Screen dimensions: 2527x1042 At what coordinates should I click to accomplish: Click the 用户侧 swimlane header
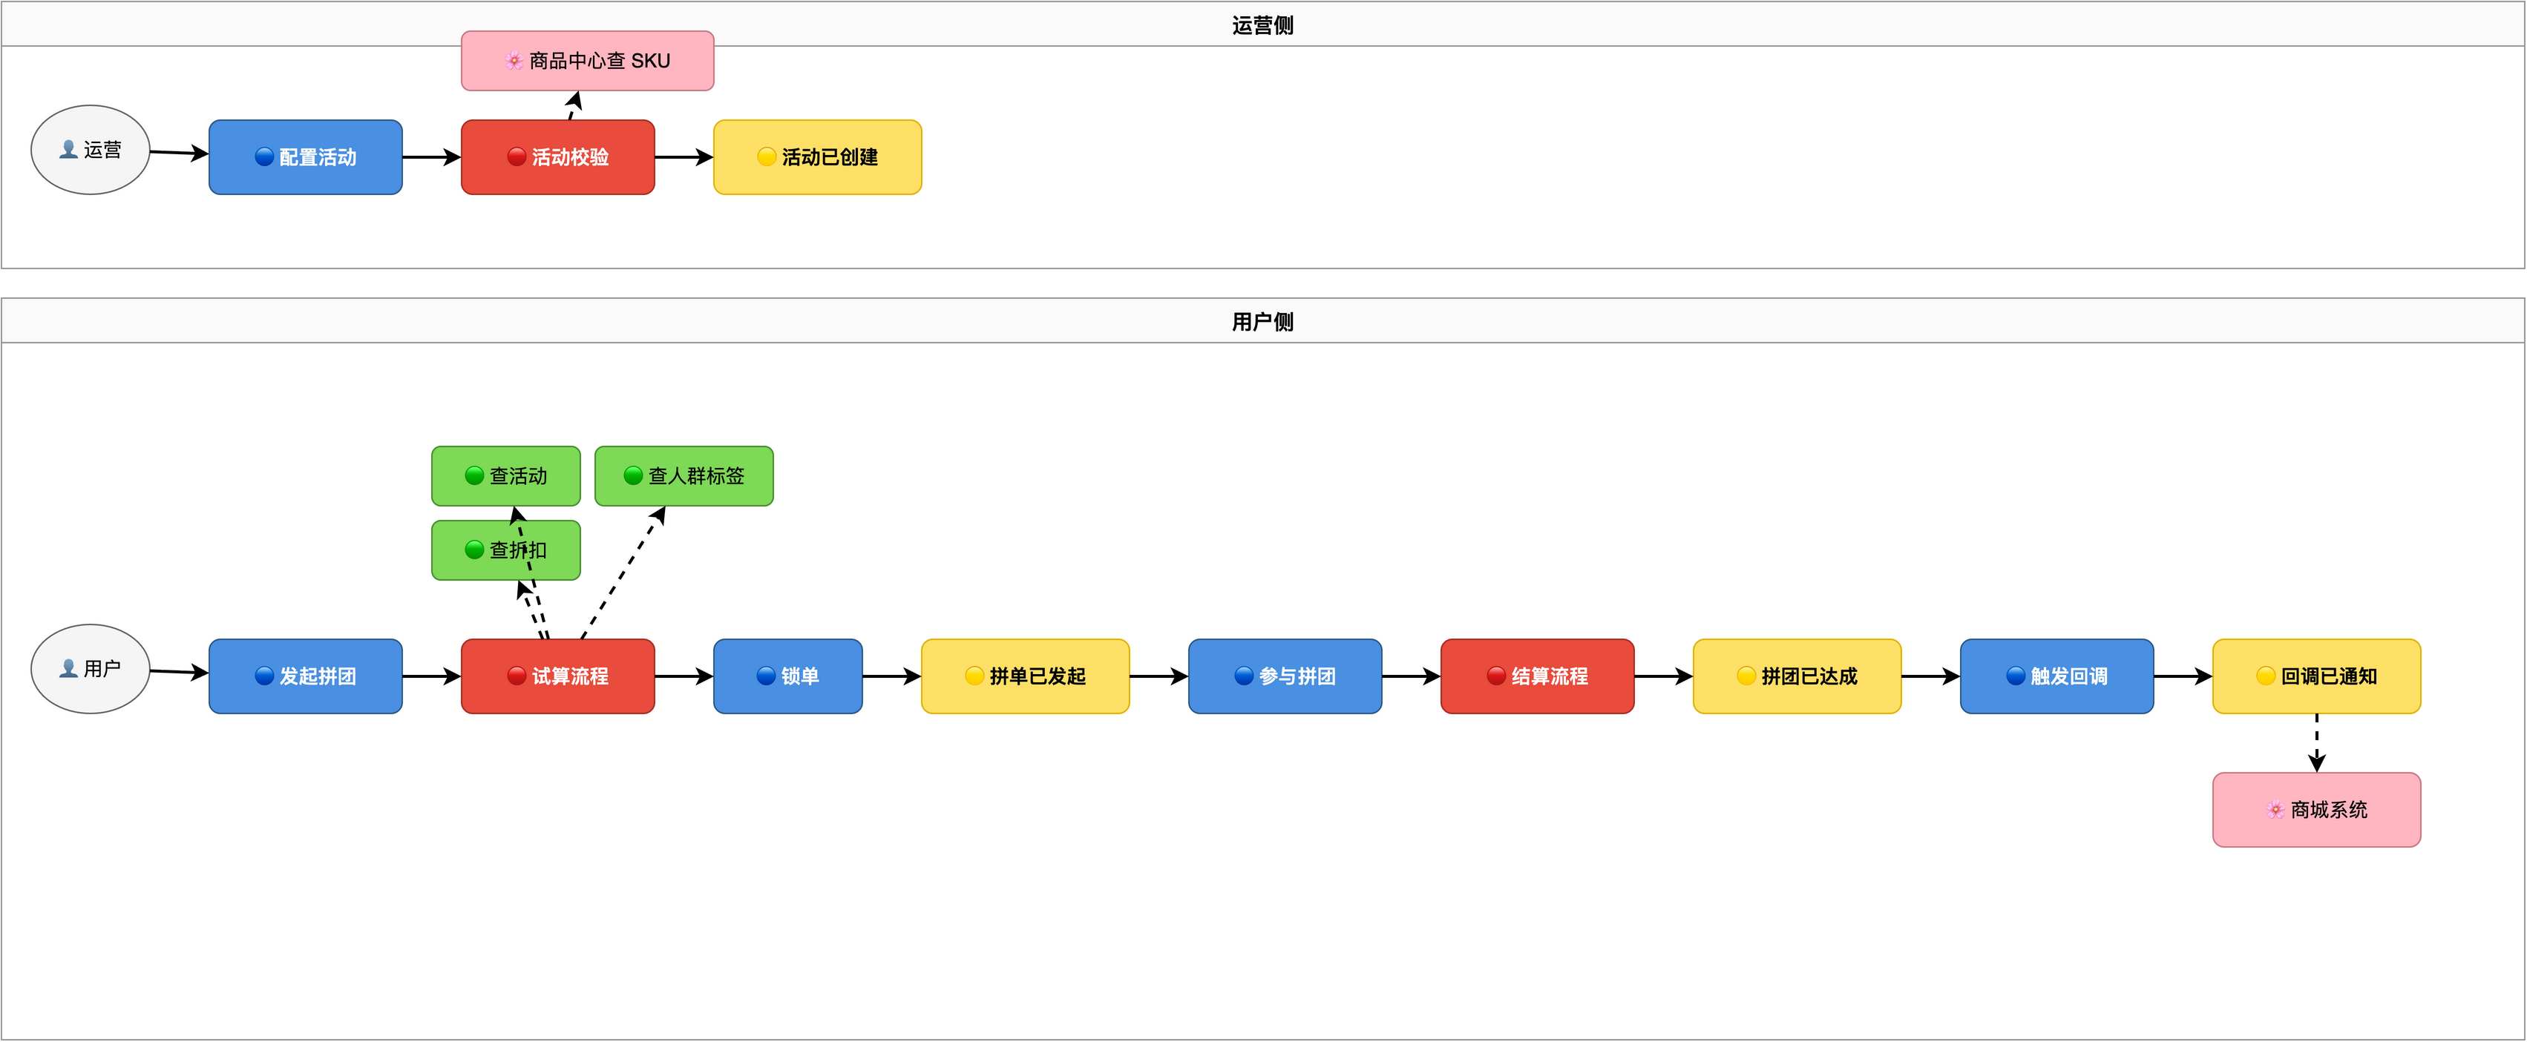1262,320
